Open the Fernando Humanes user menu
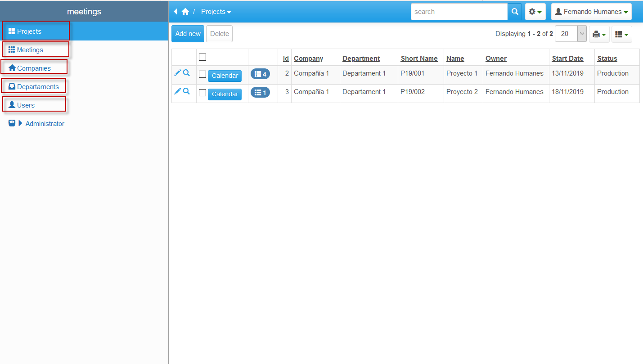This screenshot has height=364, width=643. pos(591,12)
